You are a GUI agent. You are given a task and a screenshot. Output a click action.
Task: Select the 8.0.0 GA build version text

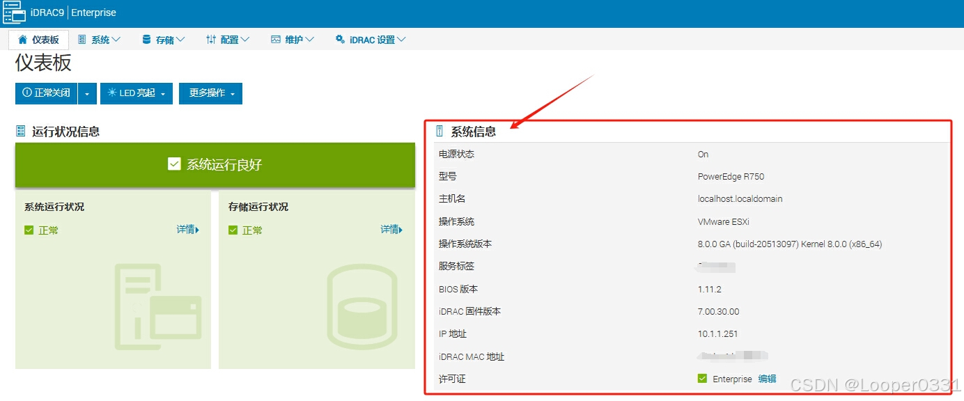[x=790, y=244]
